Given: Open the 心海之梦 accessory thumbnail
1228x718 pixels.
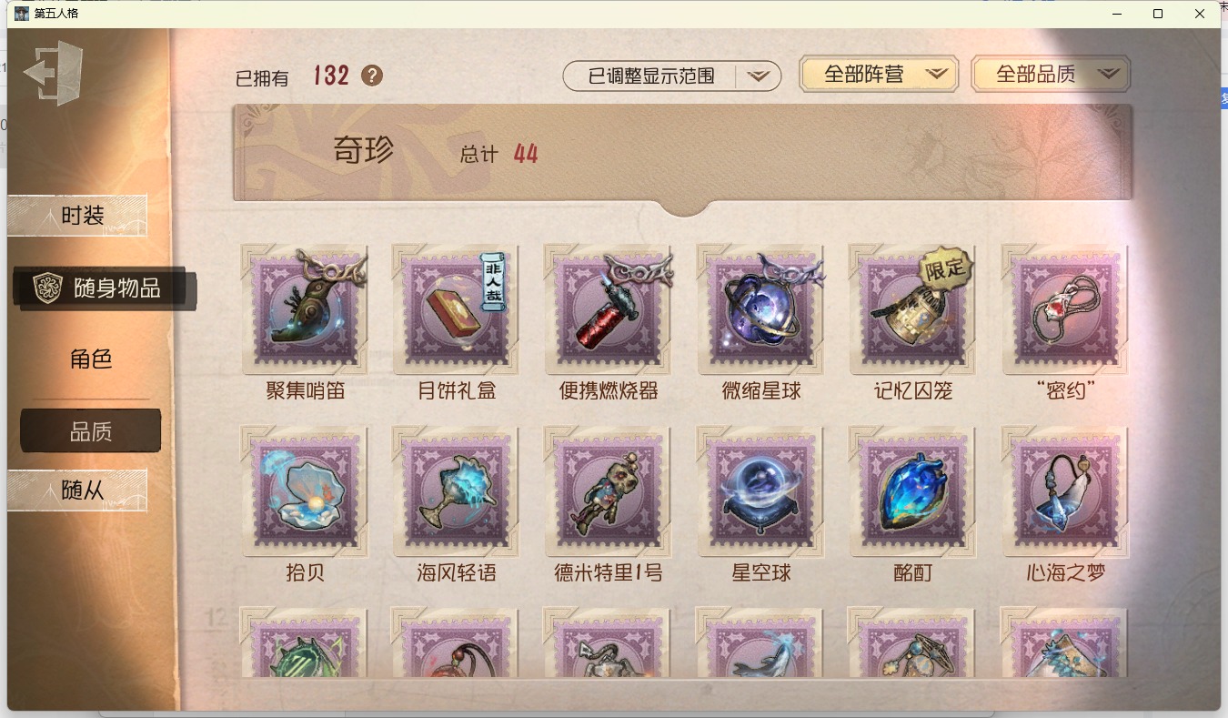Looking at the screenshot, I should tap(1065, 491).
